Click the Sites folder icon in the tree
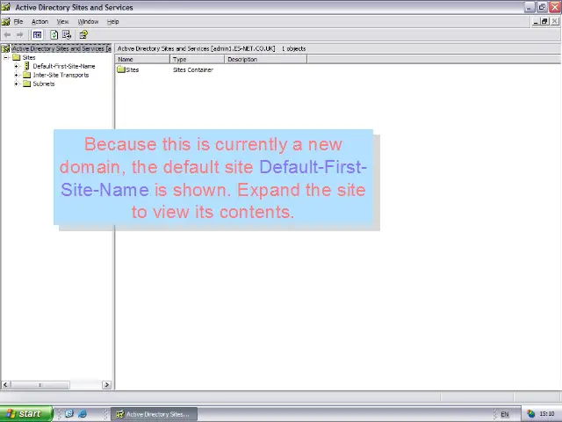Screen dimensions: 562x422 [17, 57]
